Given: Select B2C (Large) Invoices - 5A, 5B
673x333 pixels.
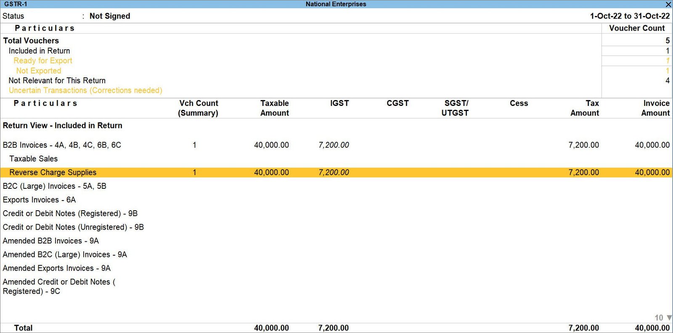Looking at the screenshot, I should (x=54, y=186).
